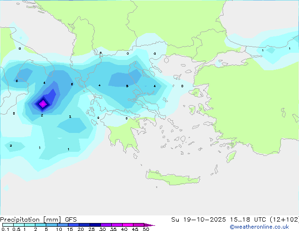Viewport: 299px width, 231px height.
Task: Click the '40' legend scale label
Action: 124,229
